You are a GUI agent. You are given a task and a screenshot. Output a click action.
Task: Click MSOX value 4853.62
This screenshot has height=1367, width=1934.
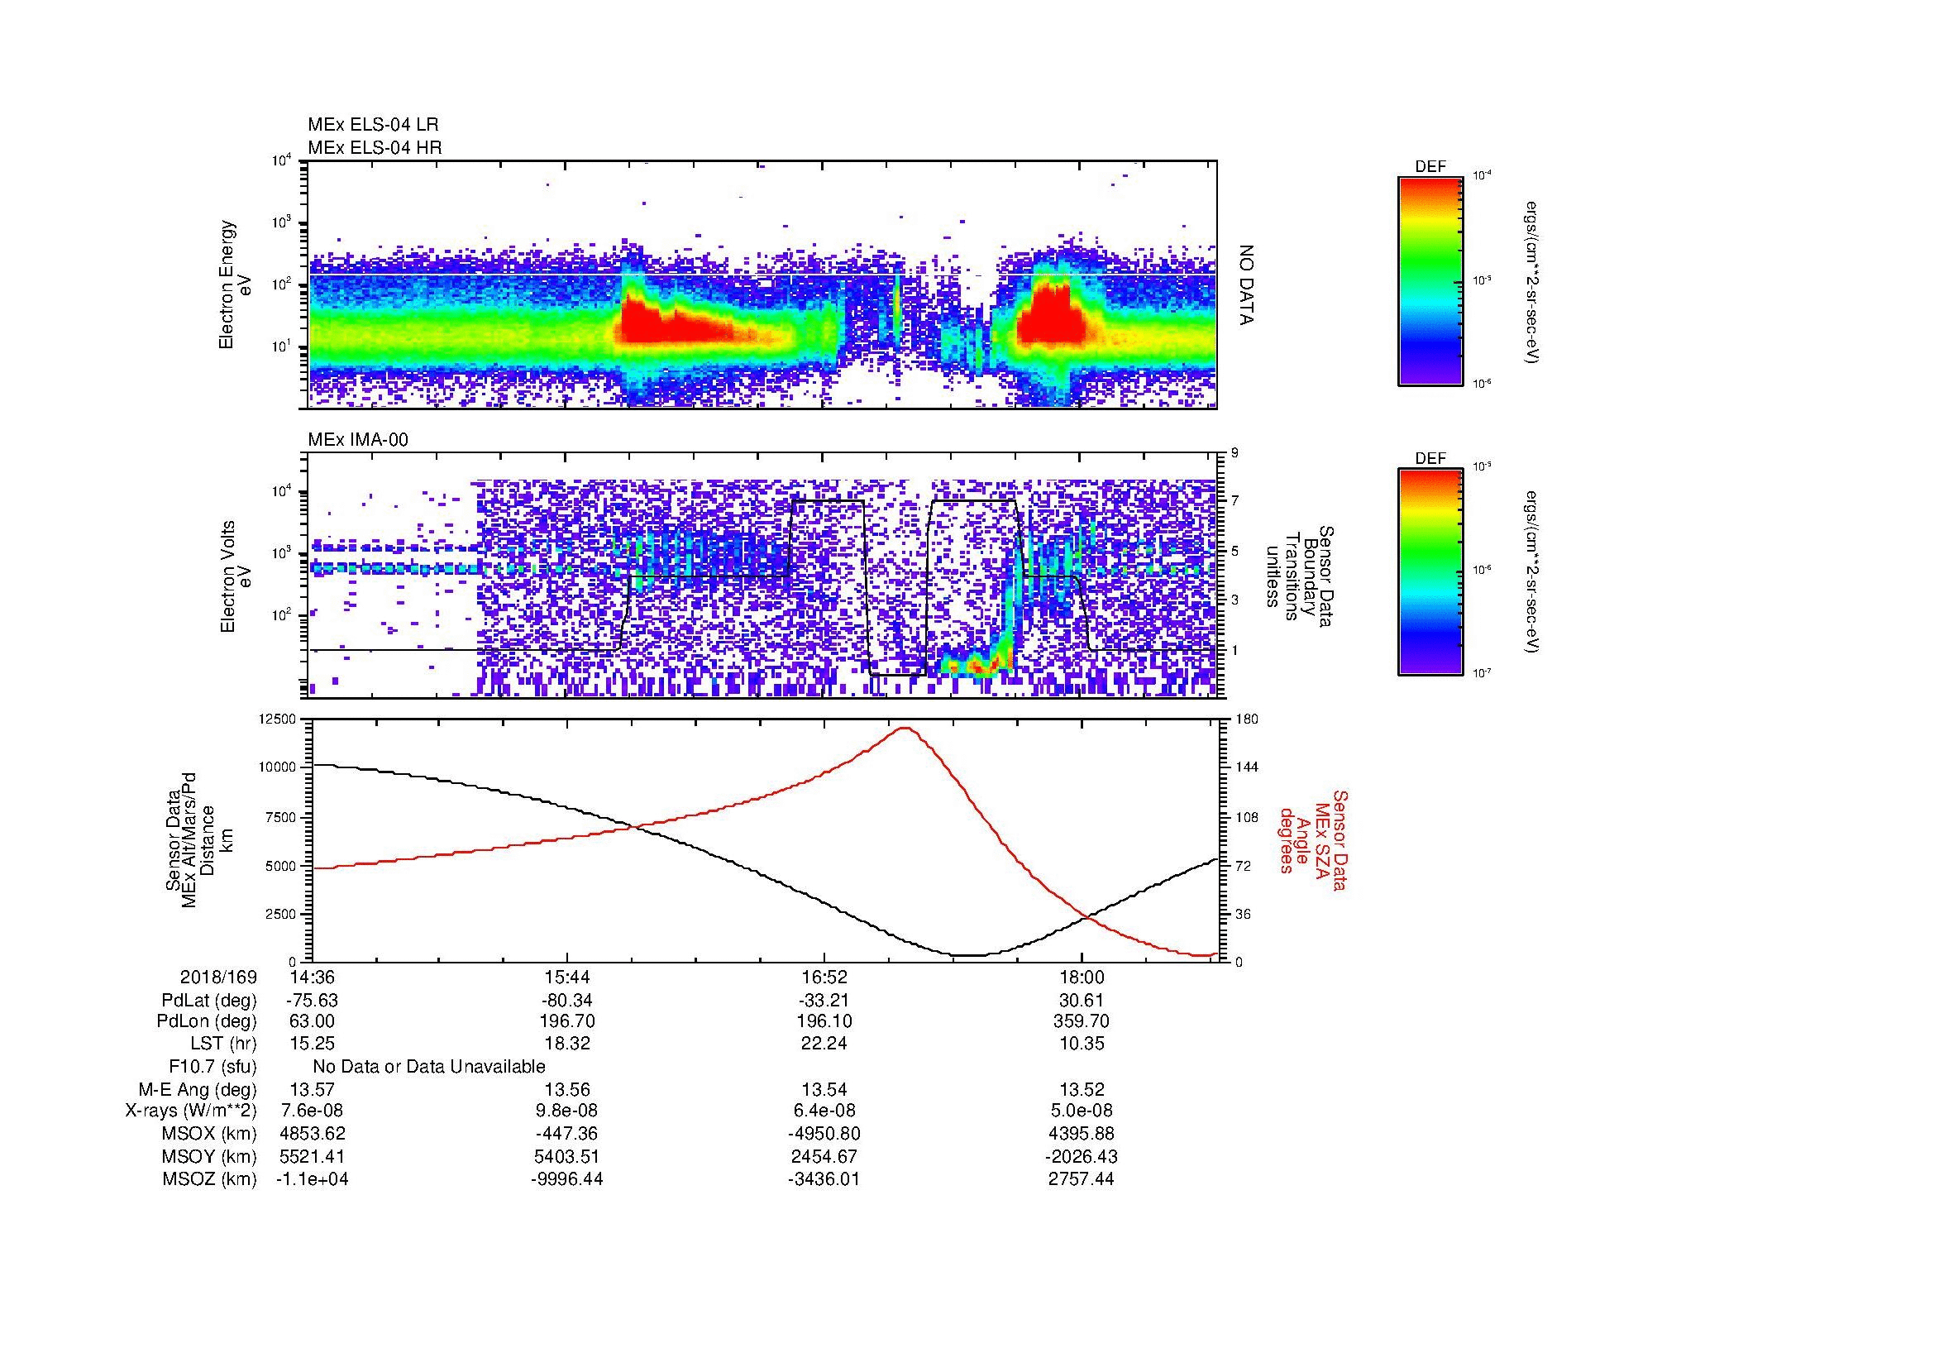coord(313,1134)
